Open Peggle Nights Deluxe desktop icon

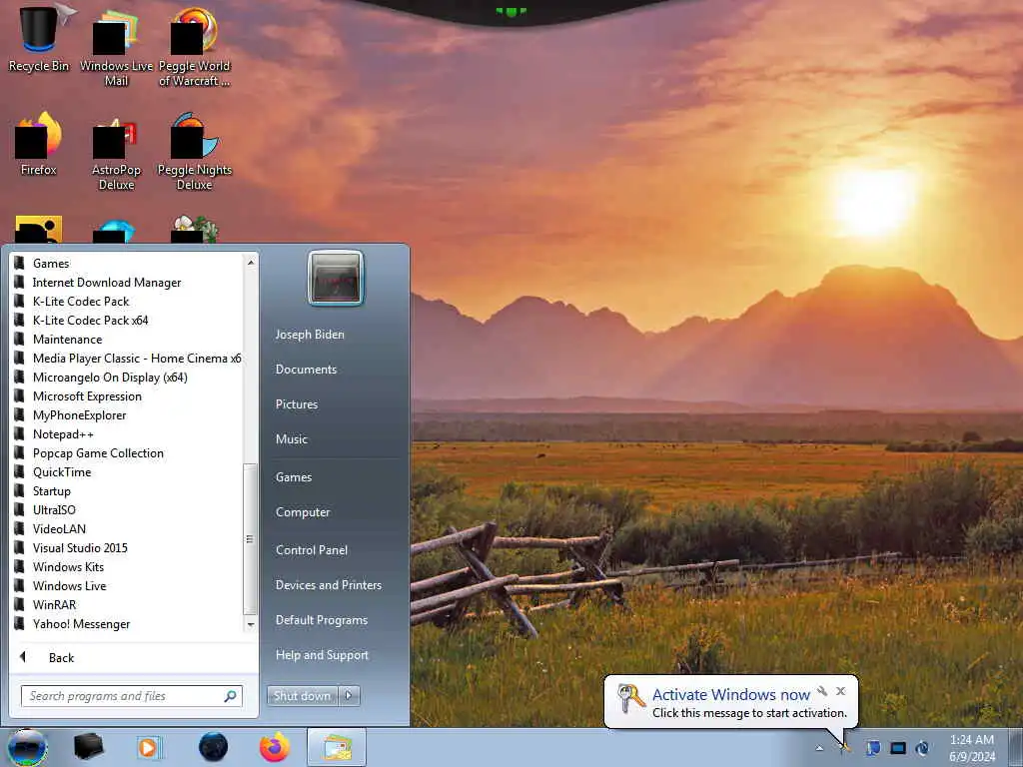tap(194, 152)
